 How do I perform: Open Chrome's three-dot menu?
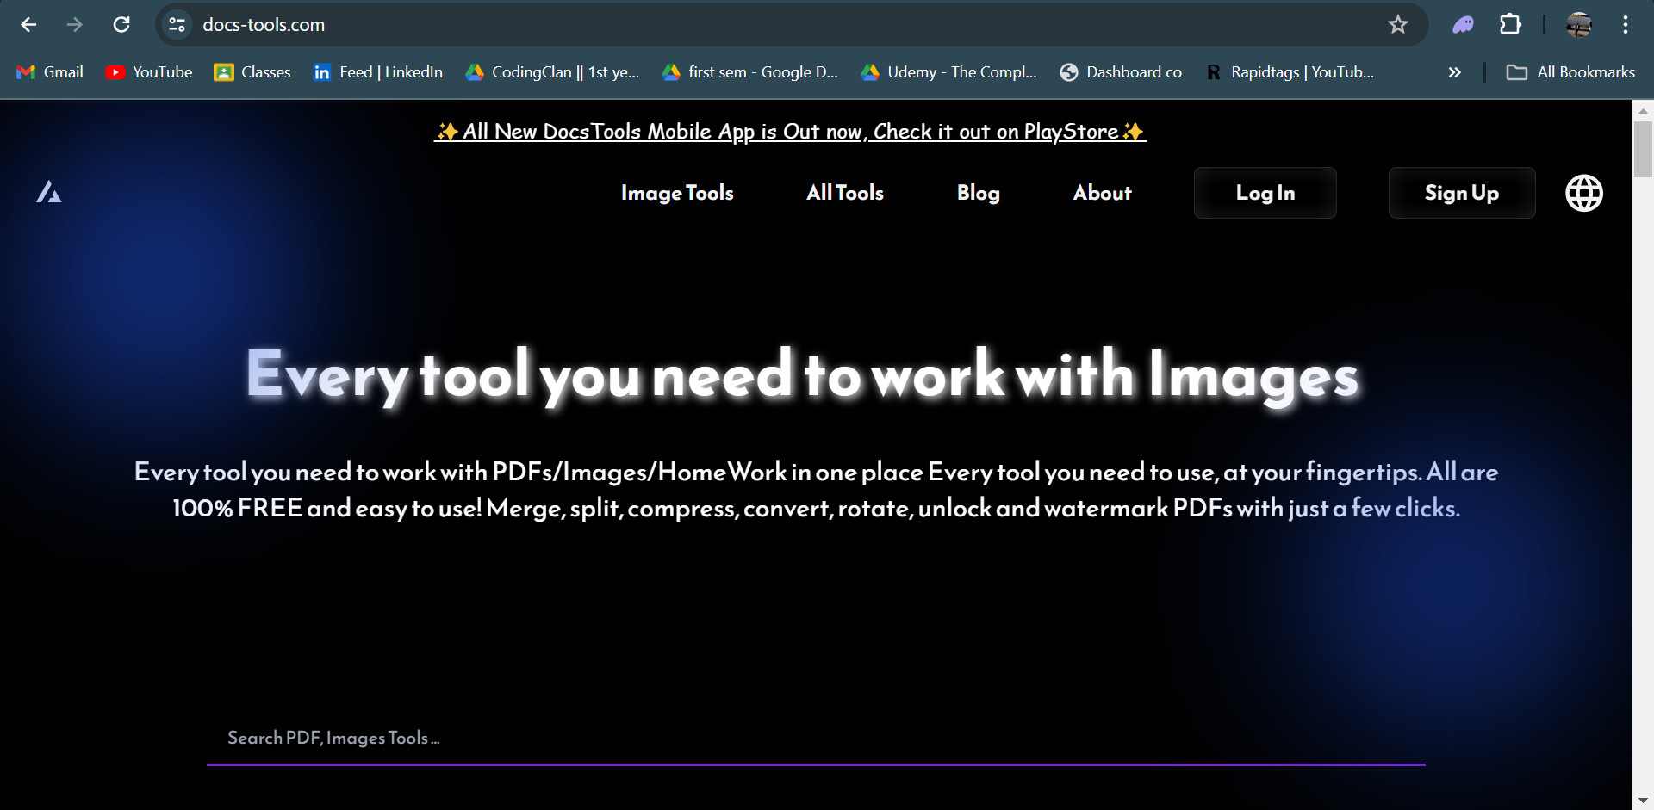point(1626,25)
